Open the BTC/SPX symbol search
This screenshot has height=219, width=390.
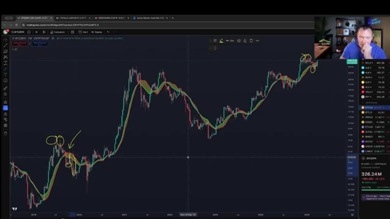coord(18,32)
